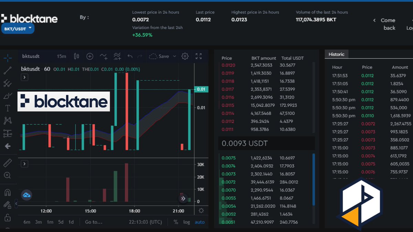Toggle percentage scale on the chart
Screen dimensions: 413x232
176,222
